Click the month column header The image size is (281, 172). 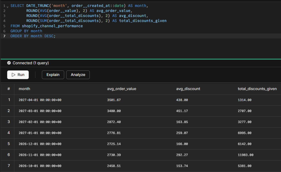[x=24, y=89]
